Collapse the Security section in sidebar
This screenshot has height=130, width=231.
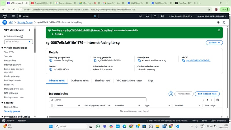pos(2,103)
